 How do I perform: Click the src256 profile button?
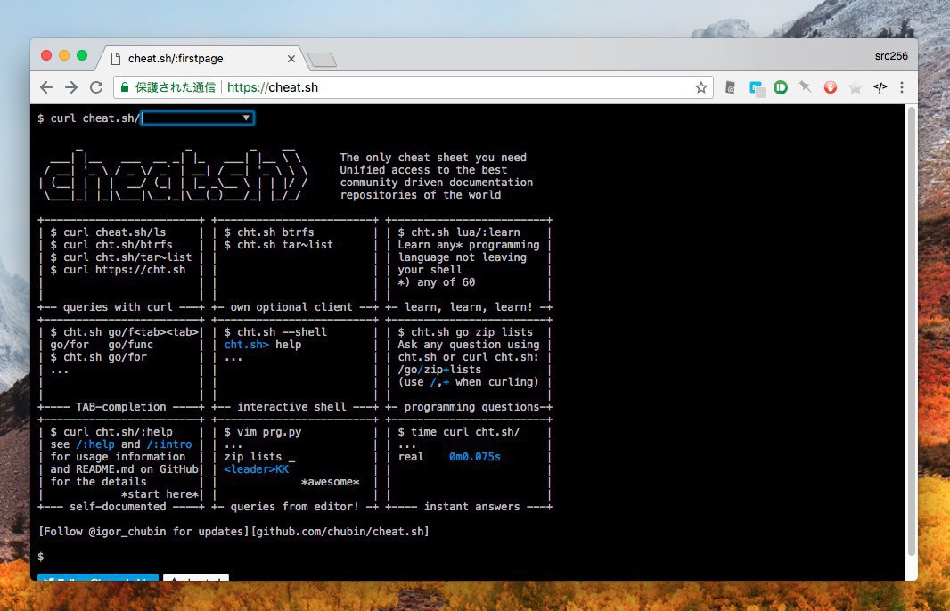[891, 56]
